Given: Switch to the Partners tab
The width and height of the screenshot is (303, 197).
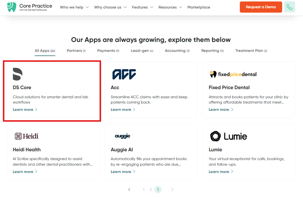Looking at the screenshot, I should click(x=76, y=51).
